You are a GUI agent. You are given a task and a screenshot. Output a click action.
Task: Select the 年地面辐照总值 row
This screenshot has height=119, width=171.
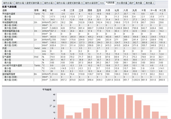tap(85, 22)
